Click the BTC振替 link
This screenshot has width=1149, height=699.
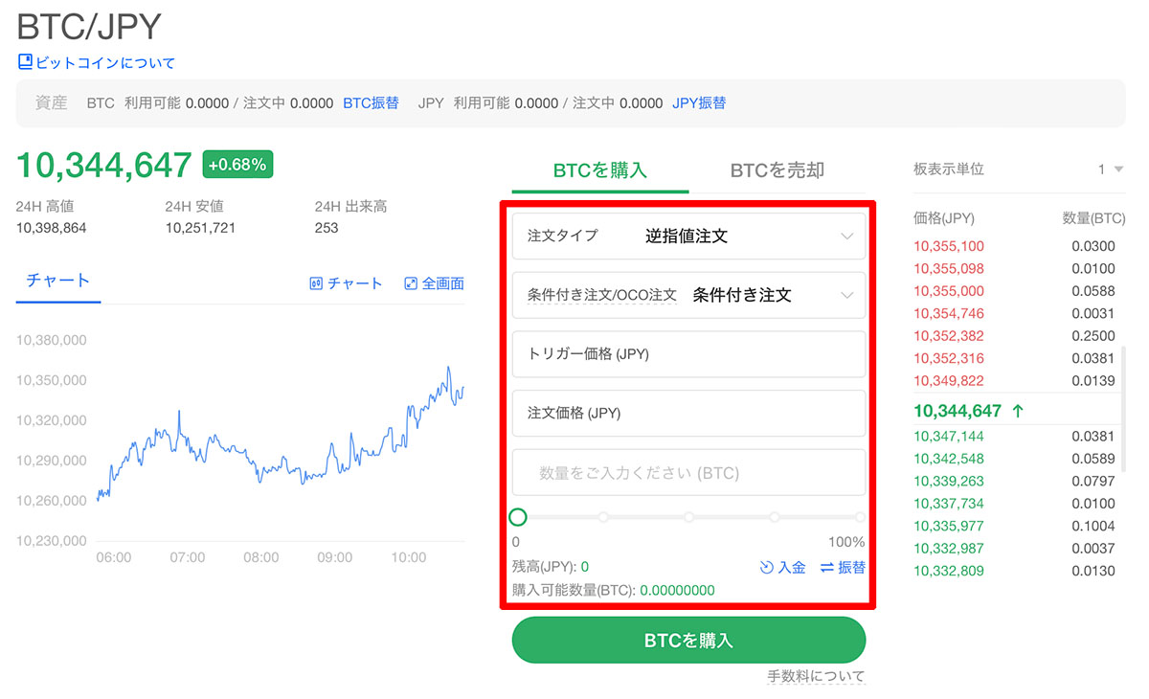click(371, 102)
